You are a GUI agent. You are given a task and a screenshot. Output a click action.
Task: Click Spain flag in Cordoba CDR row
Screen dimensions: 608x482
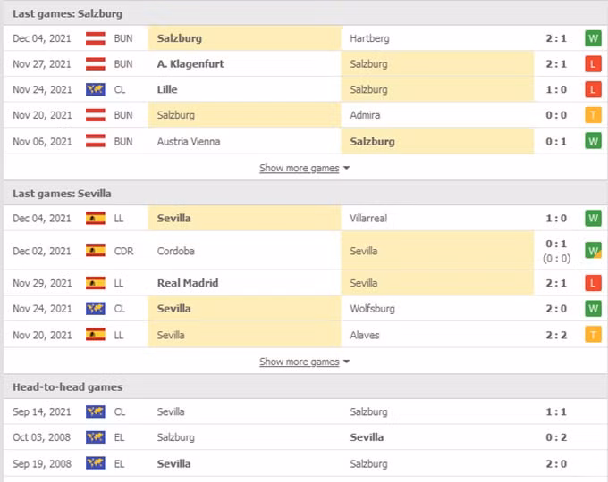pos(96,251)
